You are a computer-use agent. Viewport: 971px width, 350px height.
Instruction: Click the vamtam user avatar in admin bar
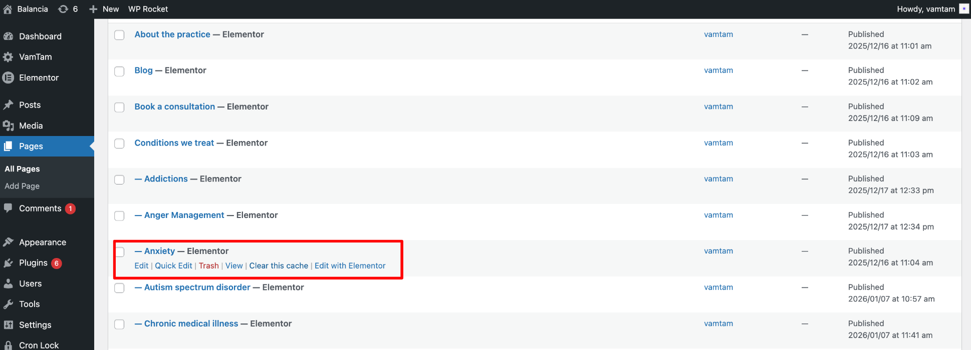(x=964, y=9)
